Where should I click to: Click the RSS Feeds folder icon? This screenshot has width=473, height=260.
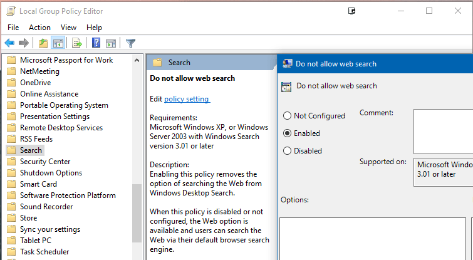pos(11,139)
